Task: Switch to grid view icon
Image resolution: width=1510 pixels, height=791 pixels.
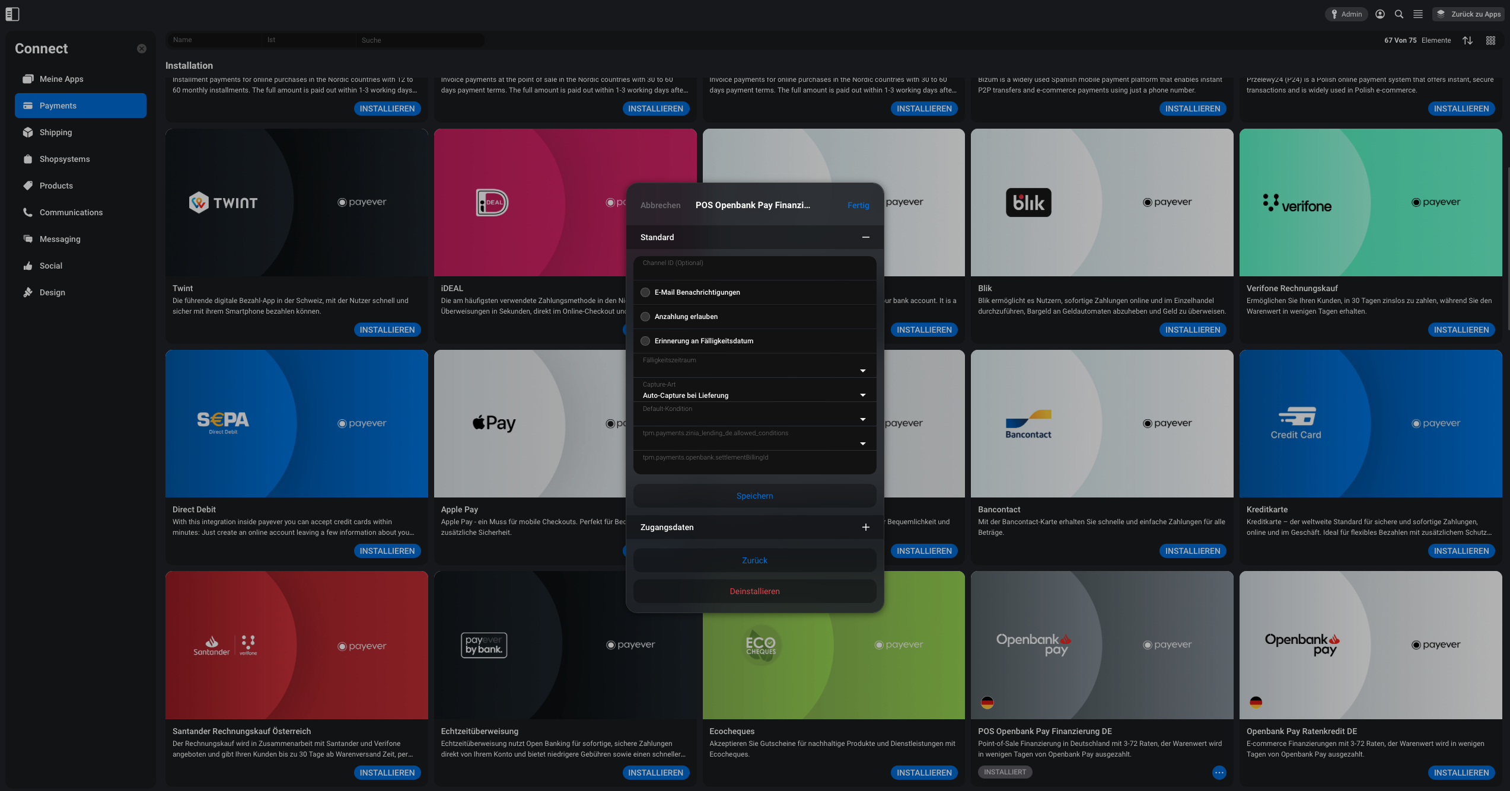Action: [1490, 40]
